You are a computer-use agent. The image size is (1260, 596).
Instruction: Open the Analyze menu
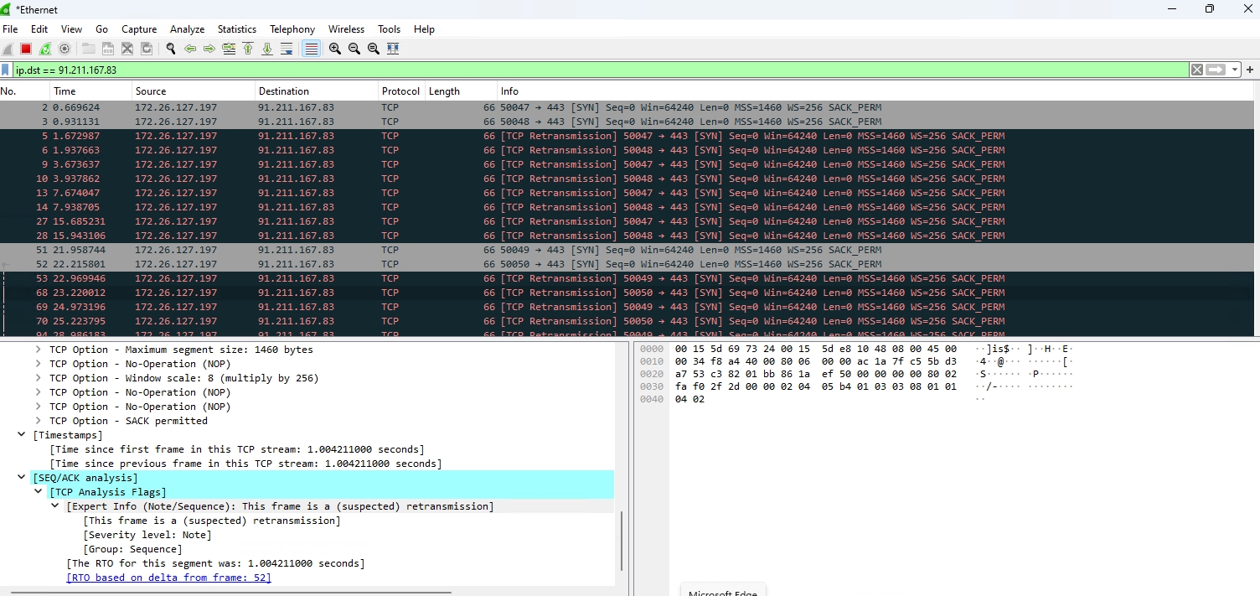[x=188, y=29]
